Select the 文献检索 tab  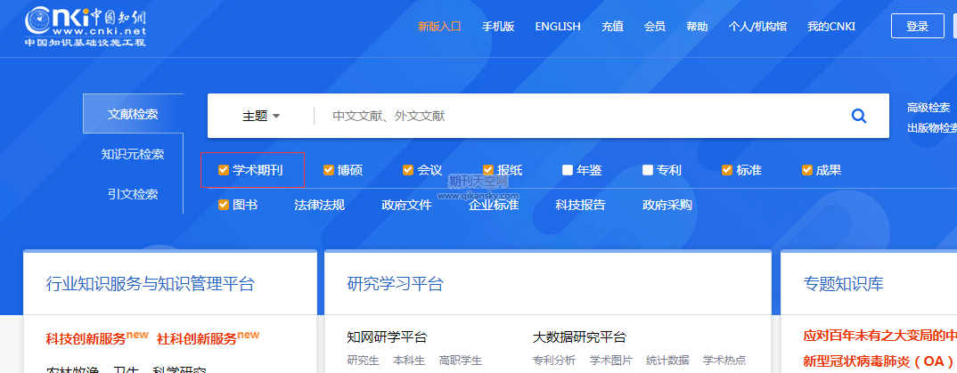pos(133,114)
